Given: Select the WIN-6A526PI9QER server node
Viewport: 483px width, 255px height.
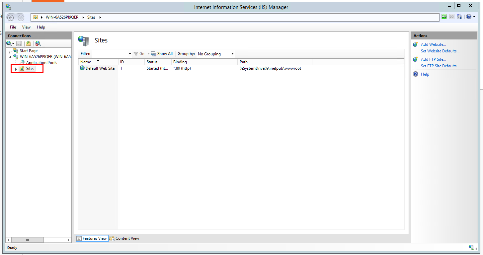Looking at the screenshot, I should pos(45,57).
